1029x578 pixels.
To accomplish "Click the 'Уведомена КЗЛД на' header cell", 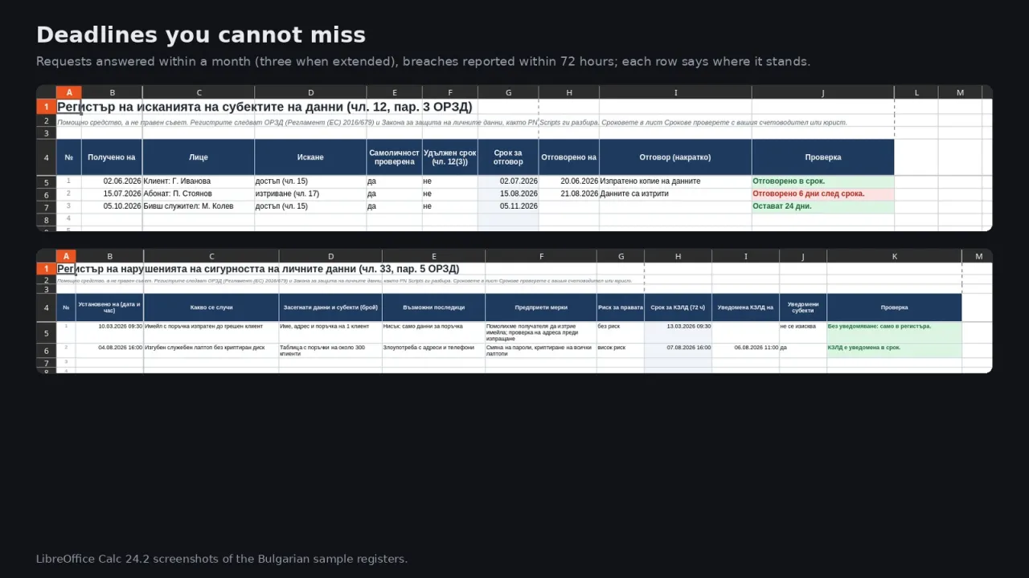I will 745,307.
